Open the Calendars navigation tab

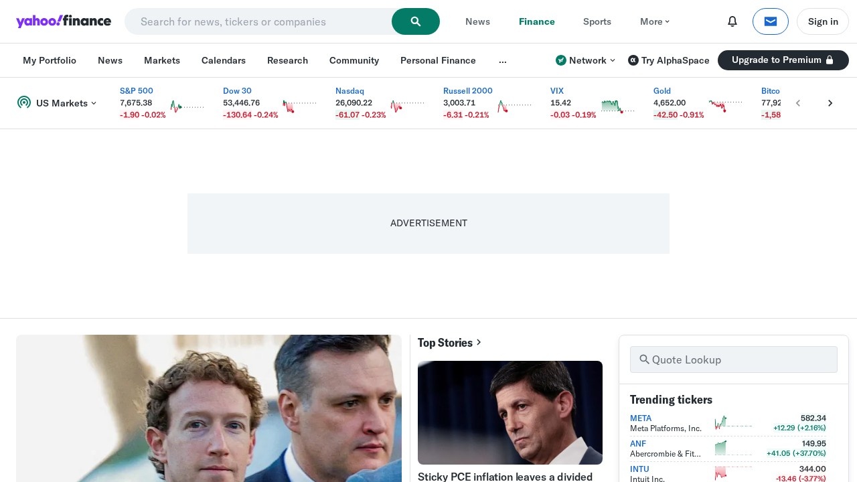[224, 60]
